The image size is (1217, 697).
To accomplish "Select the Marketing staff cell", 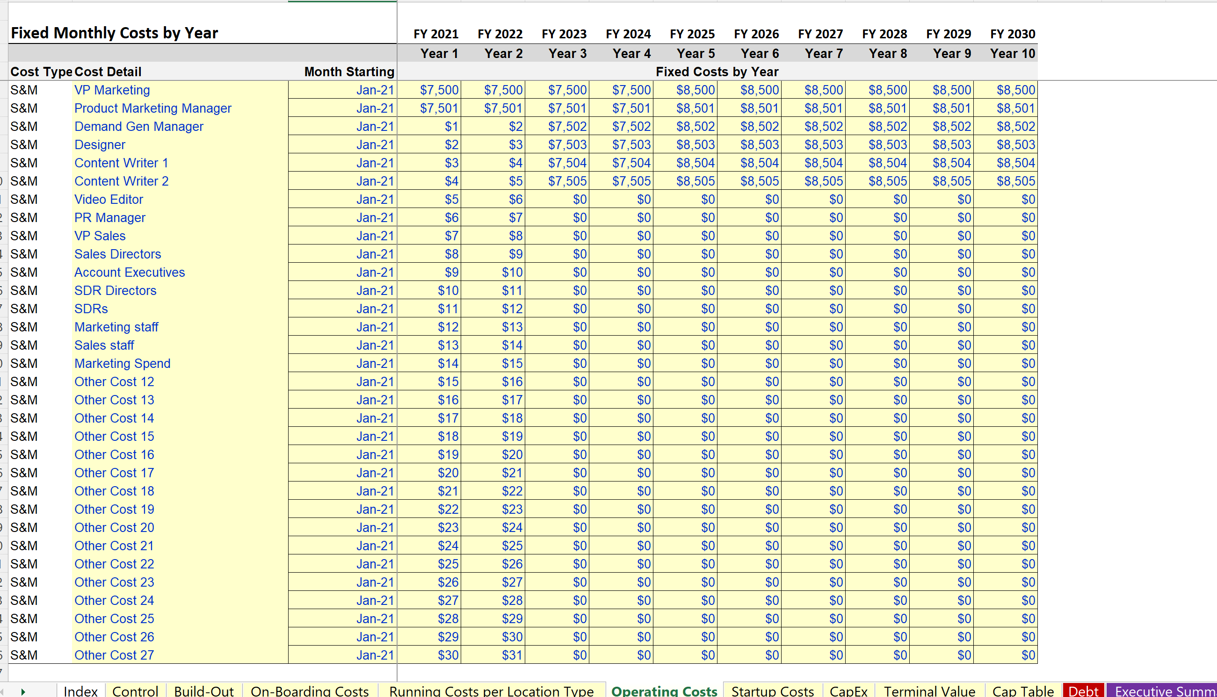I will point(180,327).
